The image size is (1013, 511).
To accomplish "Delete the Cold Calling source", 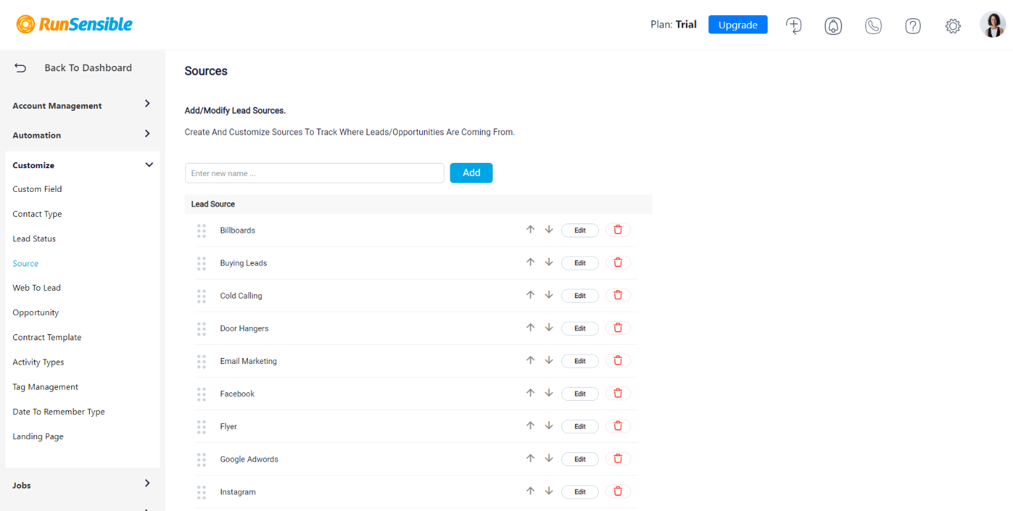I will click(618, 295).
